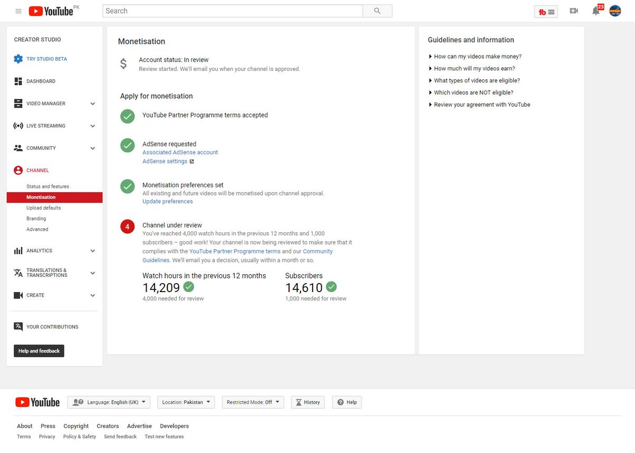Click the Video Manager icon
635x453 pixels.
(x=19, y=104)
